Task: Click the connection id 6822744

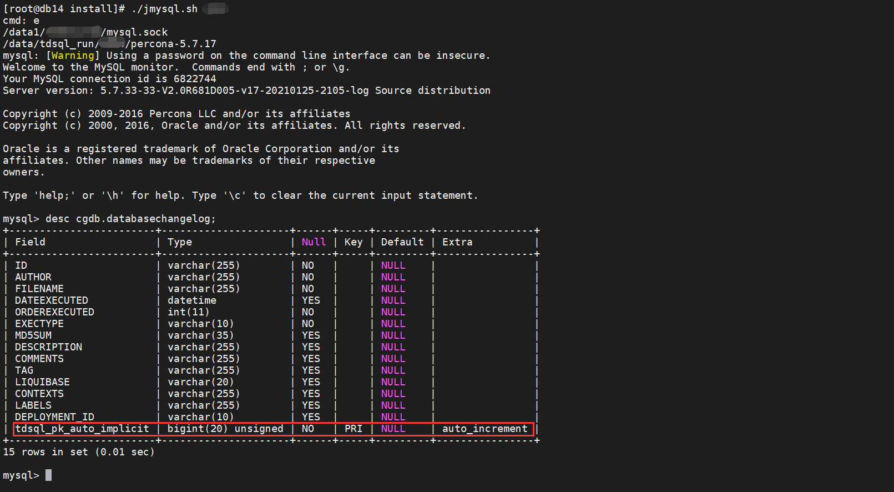Action: (x=195, y=79)
